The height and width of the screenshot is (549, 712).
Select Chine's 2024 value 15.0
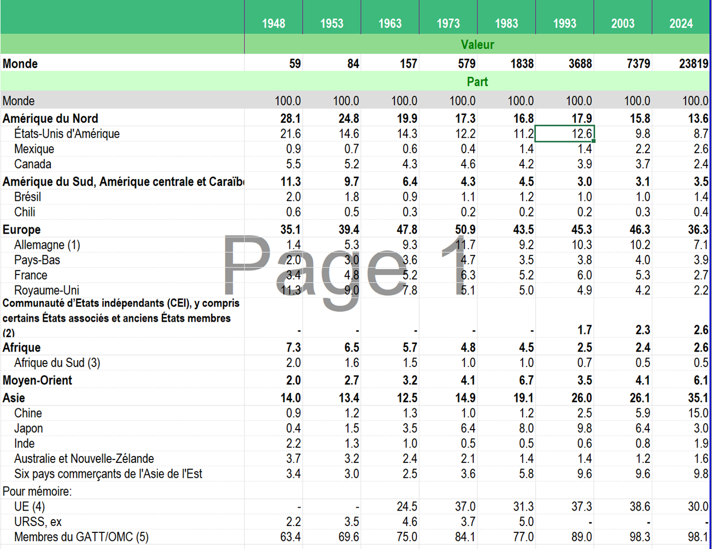tap(698, 413)
